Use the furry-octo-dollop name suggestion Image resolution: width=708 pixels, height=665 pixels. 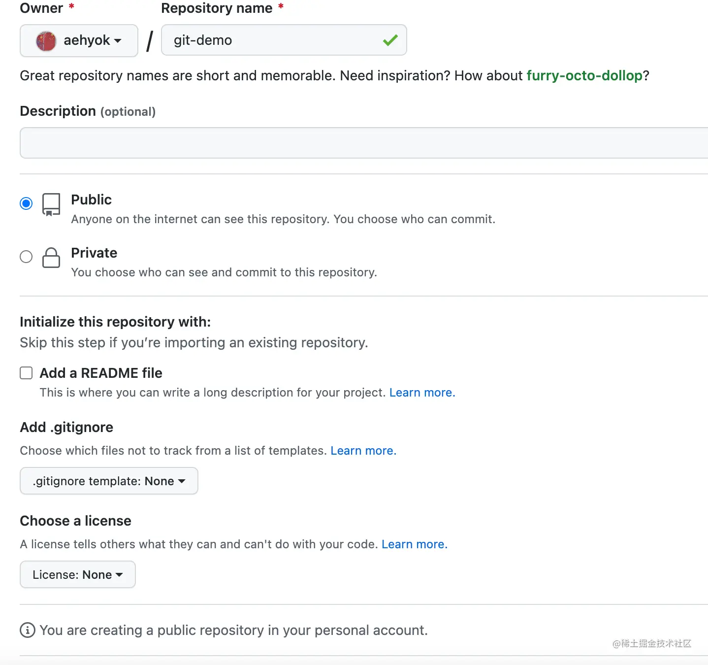point(584,75)
